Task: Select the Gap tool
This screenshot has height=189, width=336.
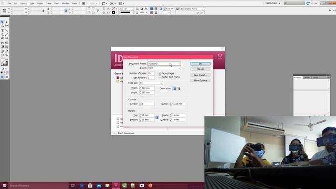Action: pos(6,26)
